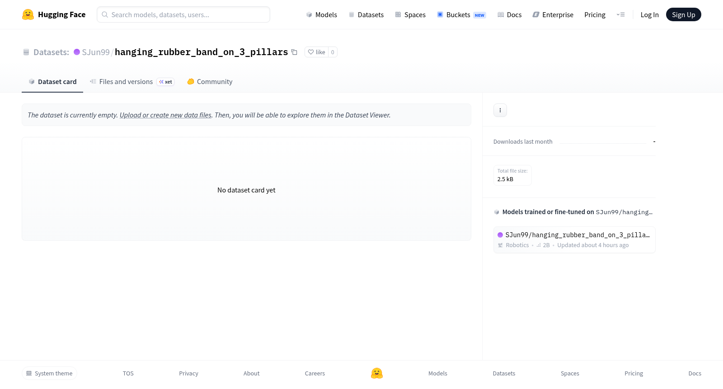
Task: Open the SJun99/hanging_rubber_band_on_3_pilla model card
Action: coord(574,240)
